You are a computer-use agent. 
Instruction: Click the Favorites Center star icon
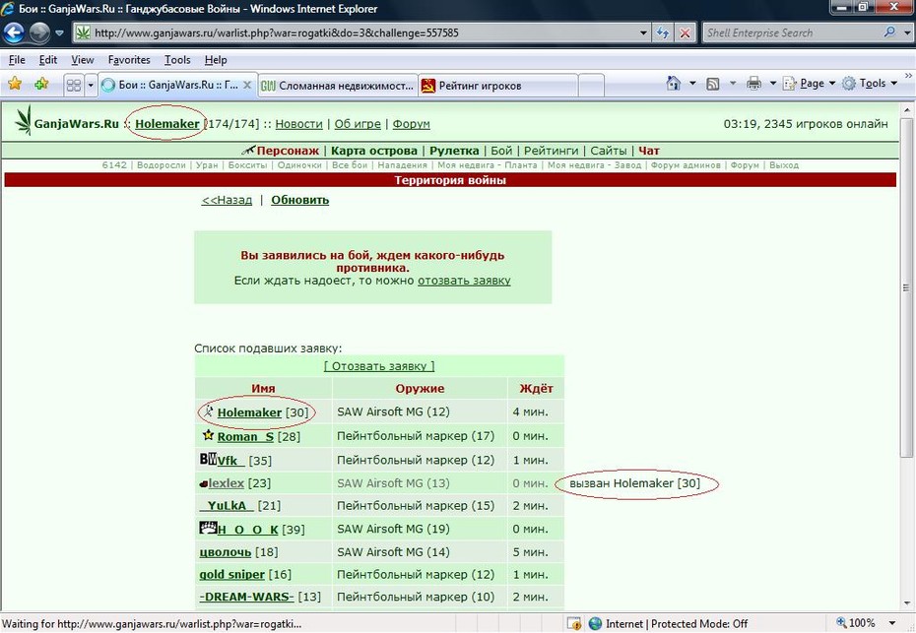(15, 84)
